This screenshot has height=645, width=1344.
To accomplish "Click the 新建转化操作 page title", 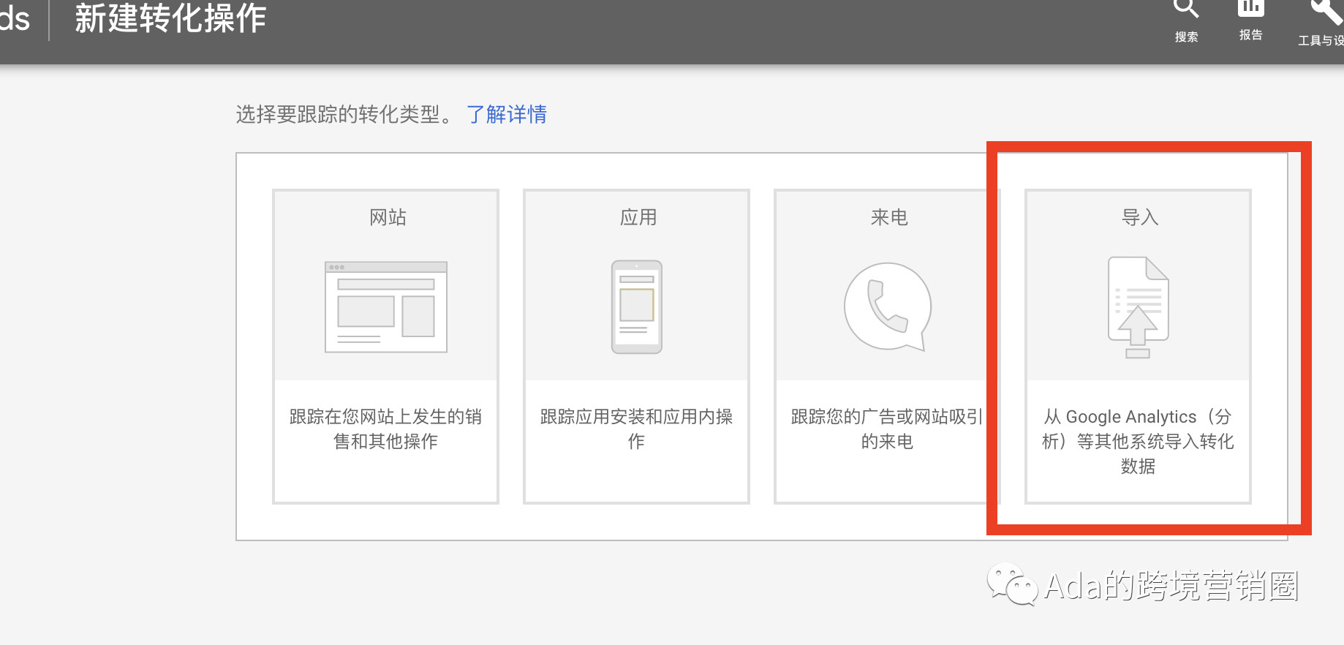I will click(x=170, y=19).
